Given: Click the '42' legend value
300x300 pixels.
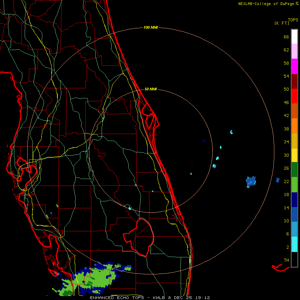Looking at the screenshot, I should pos(286,116).
